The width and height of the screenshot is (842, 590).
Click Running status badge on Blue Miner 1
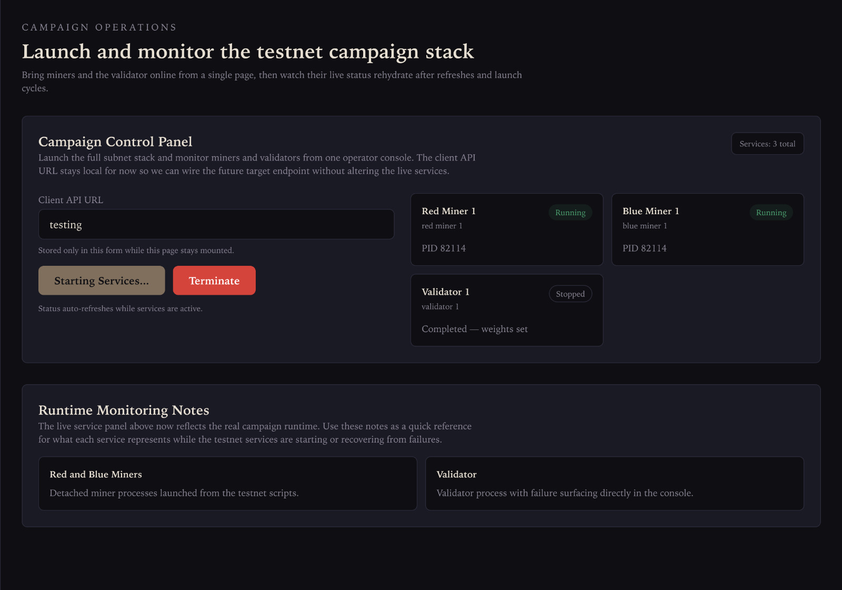point(770,213)
